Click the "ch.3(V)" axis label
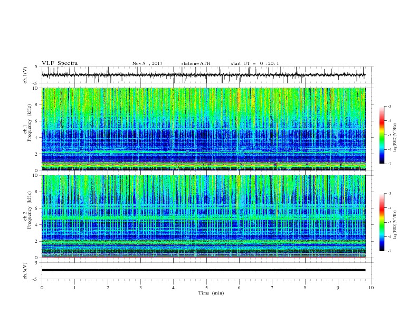The image size is (418, 323). [x=25, y=271]
